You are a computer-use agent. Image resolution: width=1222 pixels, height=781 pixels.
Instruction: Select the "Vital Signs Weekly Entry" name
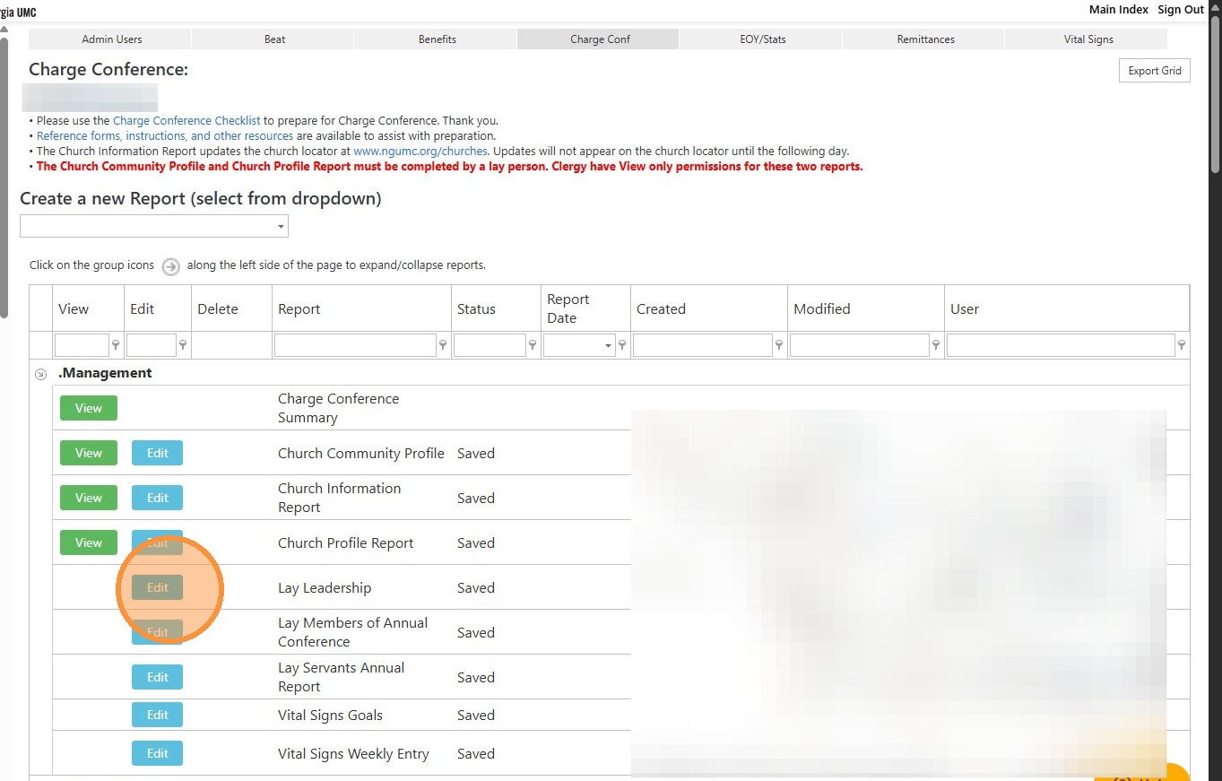click(353, 753)
